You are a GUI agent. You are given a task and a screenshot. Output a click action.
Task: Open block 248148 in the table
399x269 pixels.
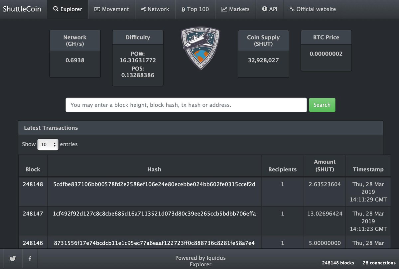tap(33, 184)
